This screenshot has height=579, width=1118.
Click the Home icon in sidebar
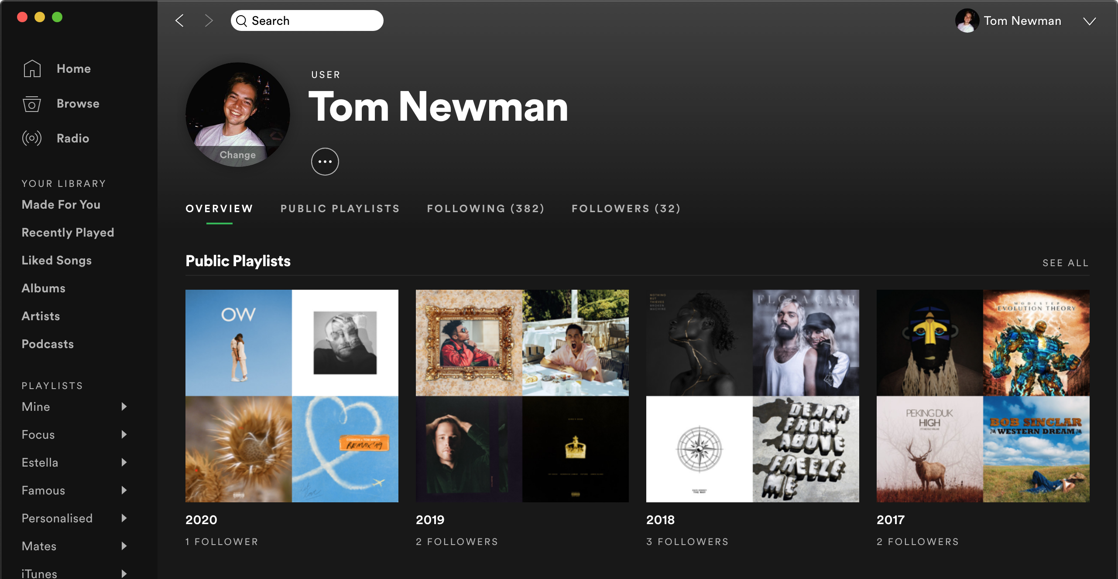[32, 68]
